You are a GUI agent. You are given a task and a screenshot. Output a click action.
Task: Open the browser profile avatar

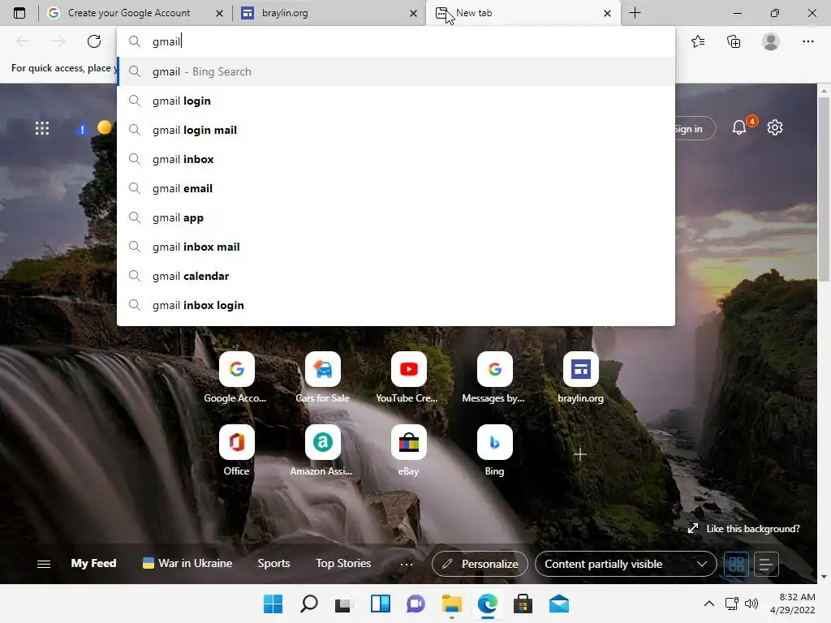[771, 41]
